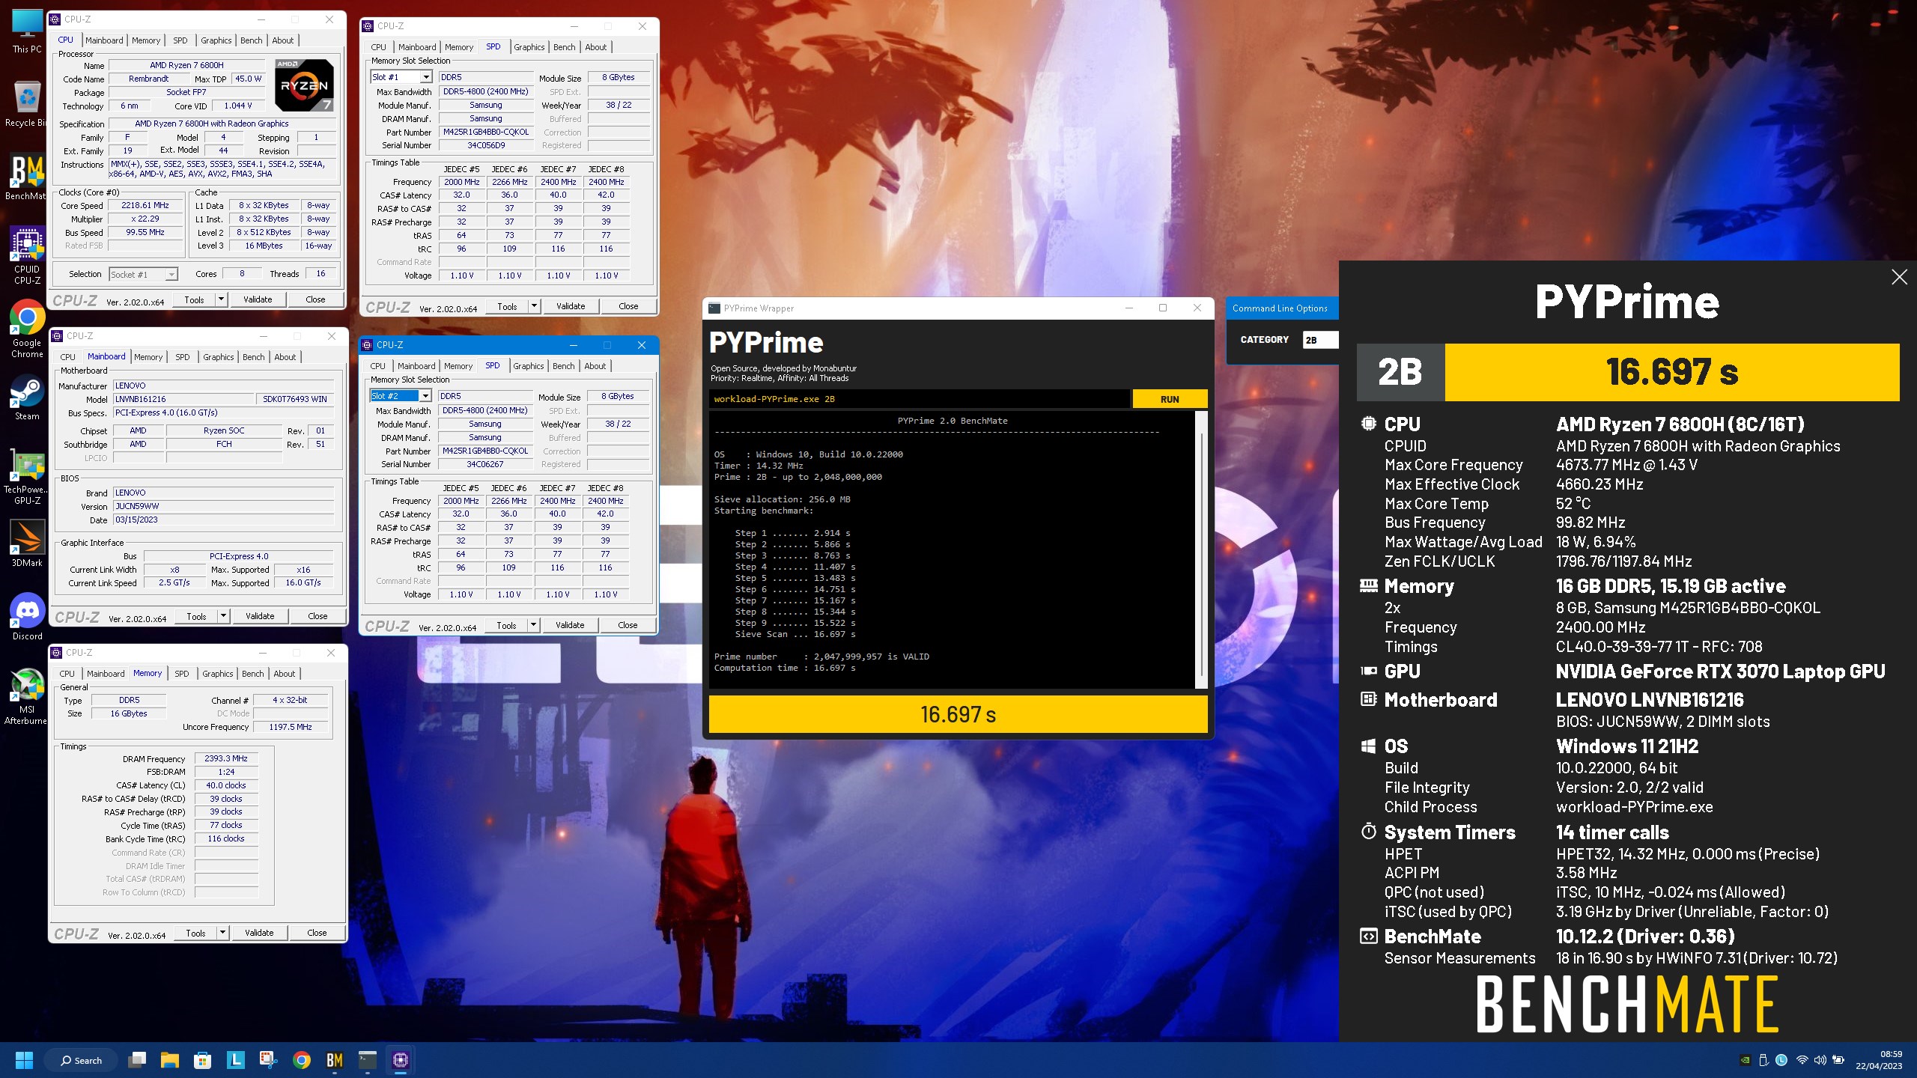Expand Tools arrow in Mainboard window
The width and height of the screenshot is (1917, 1078).
(223, 616)
